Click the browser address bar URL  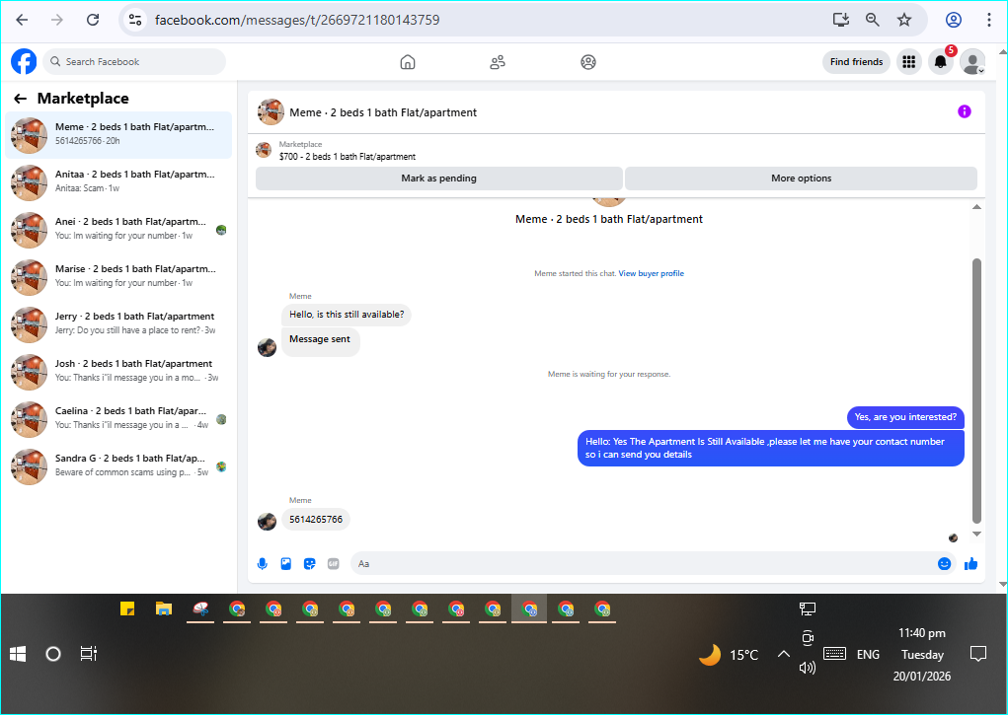coord(297,20)
